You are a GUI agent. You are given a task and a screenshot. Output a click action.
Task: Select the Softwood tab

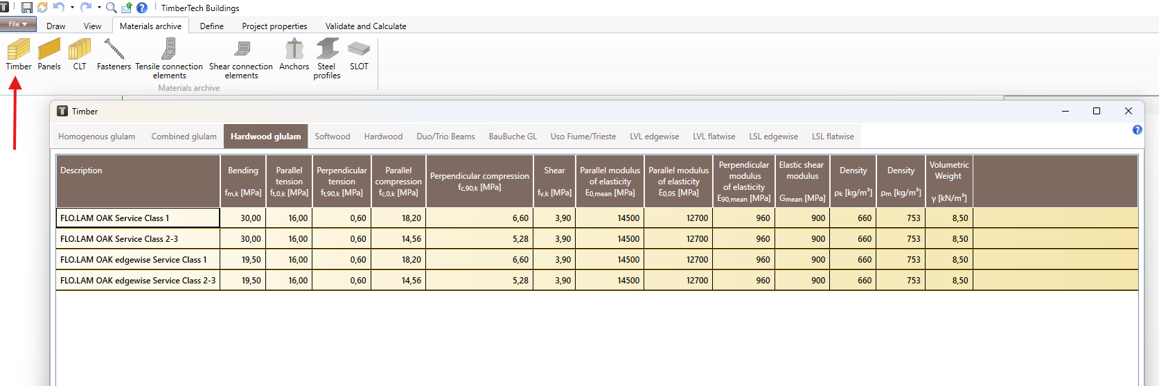333,137
